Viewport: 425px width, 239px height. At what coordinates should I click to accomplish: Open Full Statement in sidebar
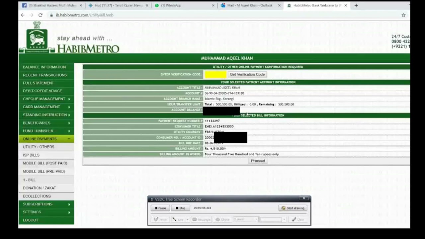(x=46, y=83)
